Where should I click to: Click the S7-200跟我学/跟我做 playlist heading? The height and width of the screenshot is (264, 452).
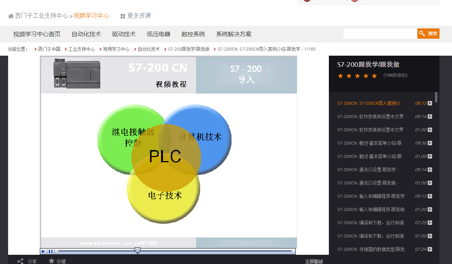(x=368, y=65)
